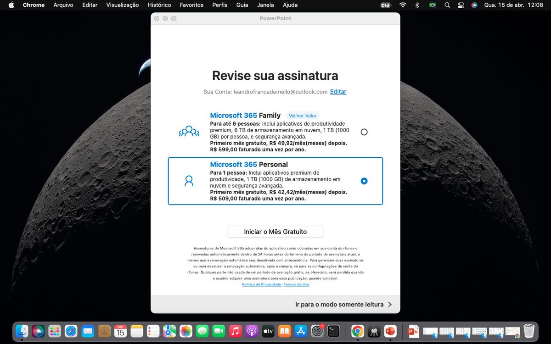
Task: Click the date and time Qua. 15 de abr.
Action: 514,5
